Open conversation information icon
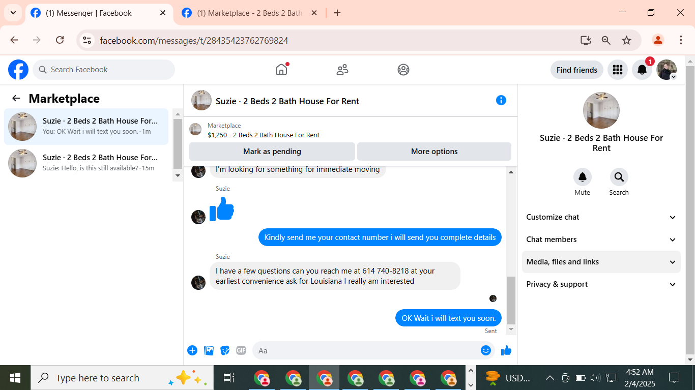This screenshot has height=390, width=695. point(501,100)
